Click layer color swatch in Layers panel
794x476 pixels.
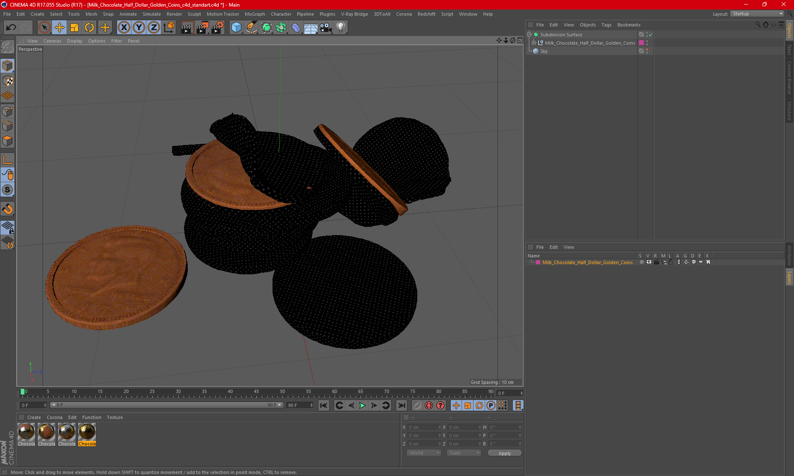[x=538, y=262]
